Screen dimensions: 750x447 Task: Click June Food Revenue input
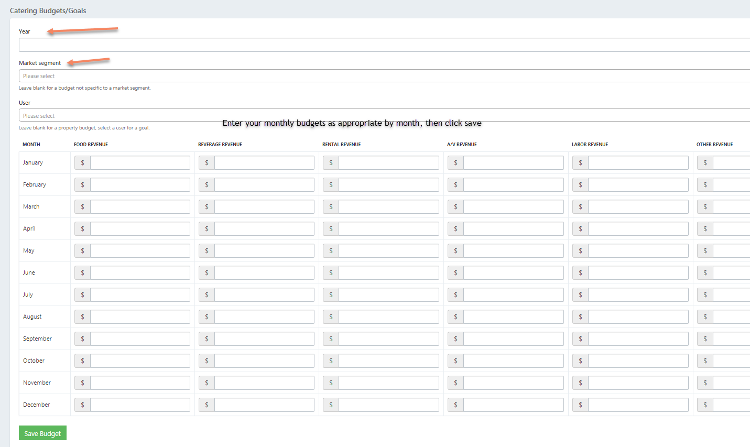(140, 273)
